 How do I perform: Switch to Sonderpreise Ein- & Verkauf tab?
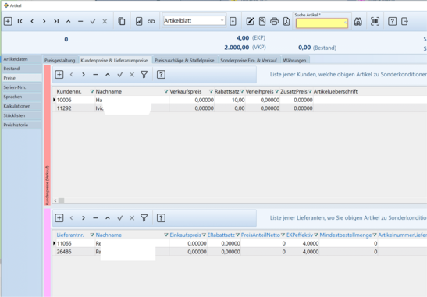click(249, 60)
